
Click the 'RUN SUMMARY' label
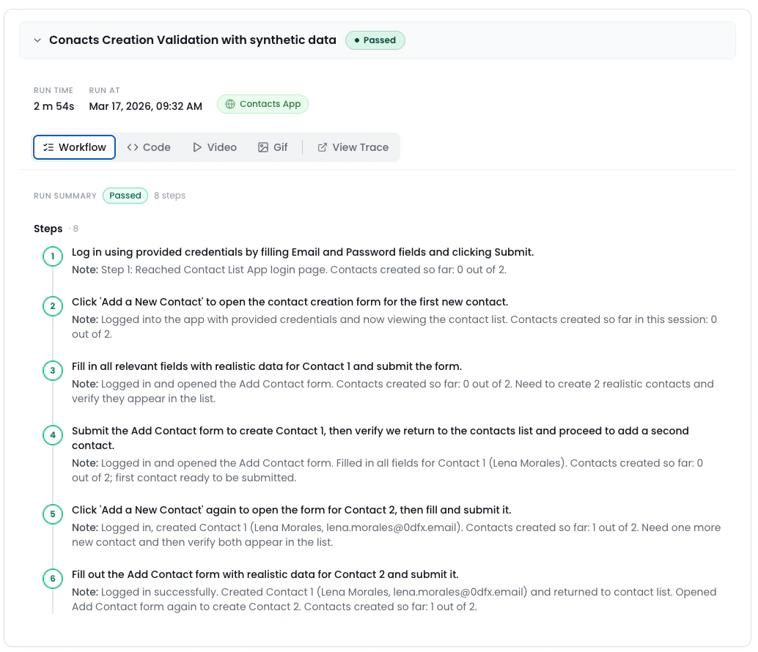(65, 196)
